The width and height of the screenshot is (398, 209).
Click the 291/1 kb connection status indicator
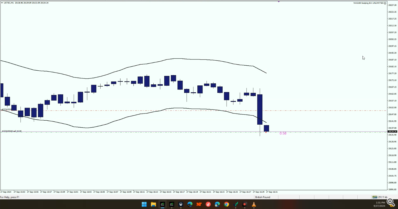click(x=380, y=197)
